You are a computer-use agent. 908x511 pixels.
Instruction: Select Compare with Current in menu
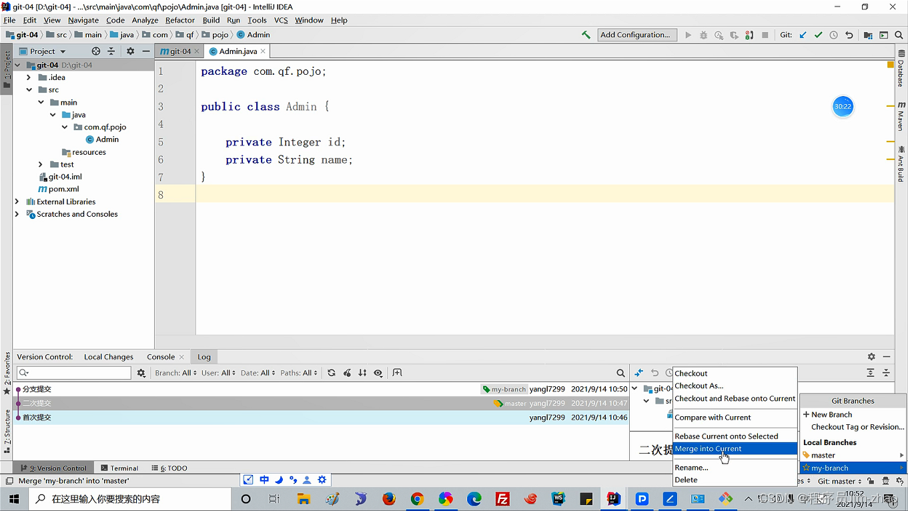[x=735, y=417]
